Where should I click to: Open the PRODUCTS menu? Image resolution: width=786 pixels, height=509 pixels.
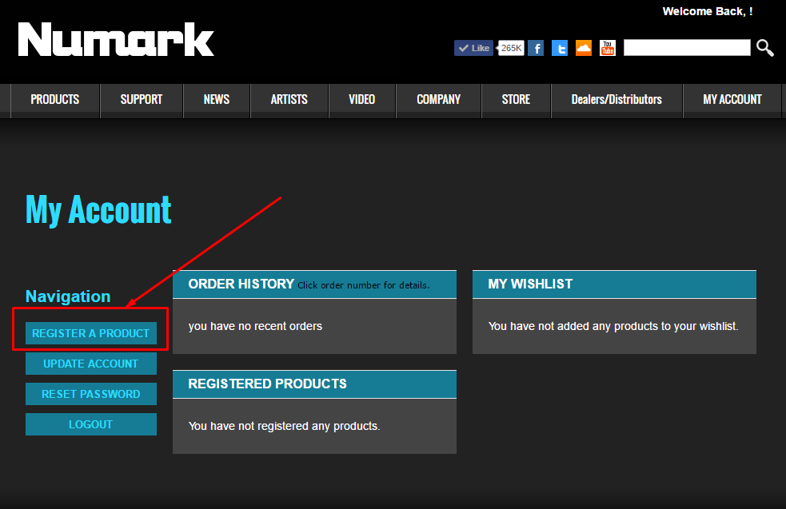tap(55, 100)
